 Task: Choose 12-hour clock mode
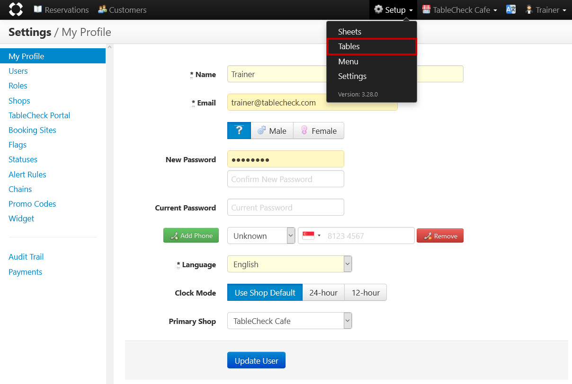coord(366,292)
